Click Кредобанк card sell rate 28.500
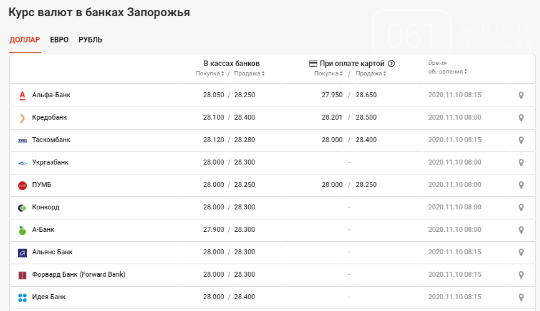This screenshot has height=311, width=540. 366,117
